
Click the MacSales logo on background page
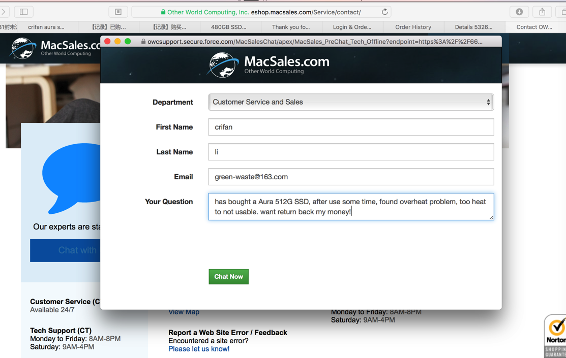[x=54, y=48]
